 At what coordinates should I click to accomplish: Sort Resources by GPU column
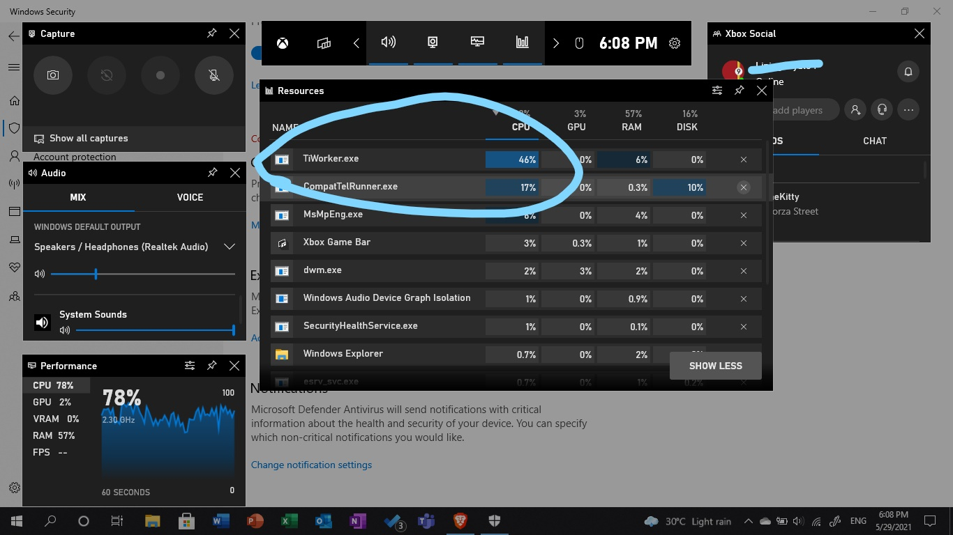576,121
